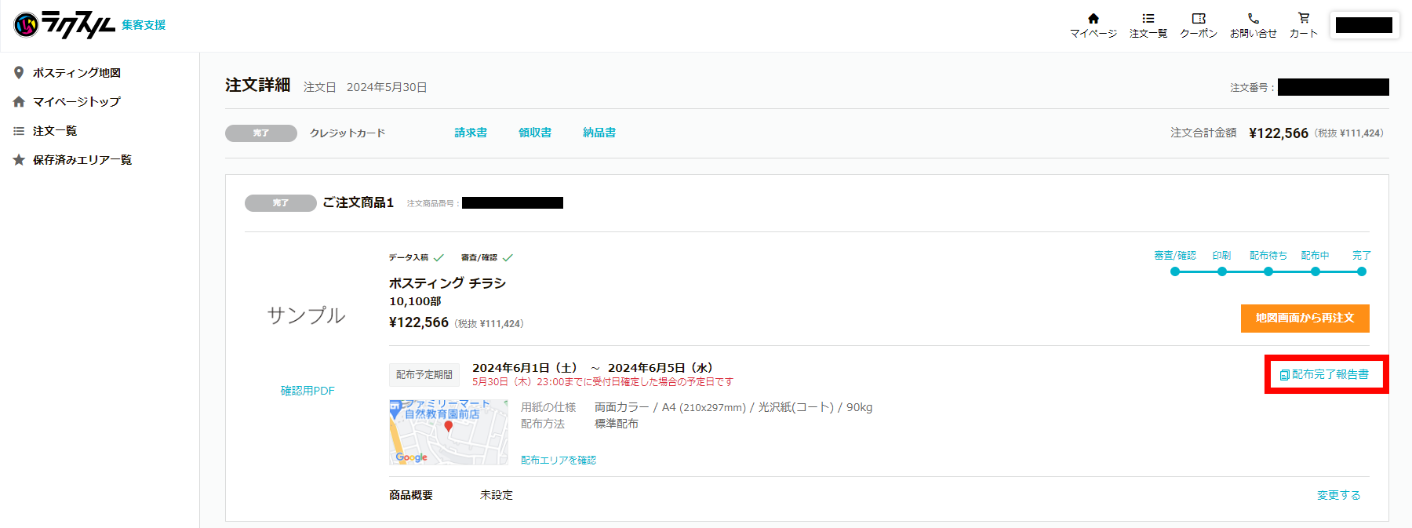
Task: Click 印刷 progress step dot
Action: [1222, 271]
